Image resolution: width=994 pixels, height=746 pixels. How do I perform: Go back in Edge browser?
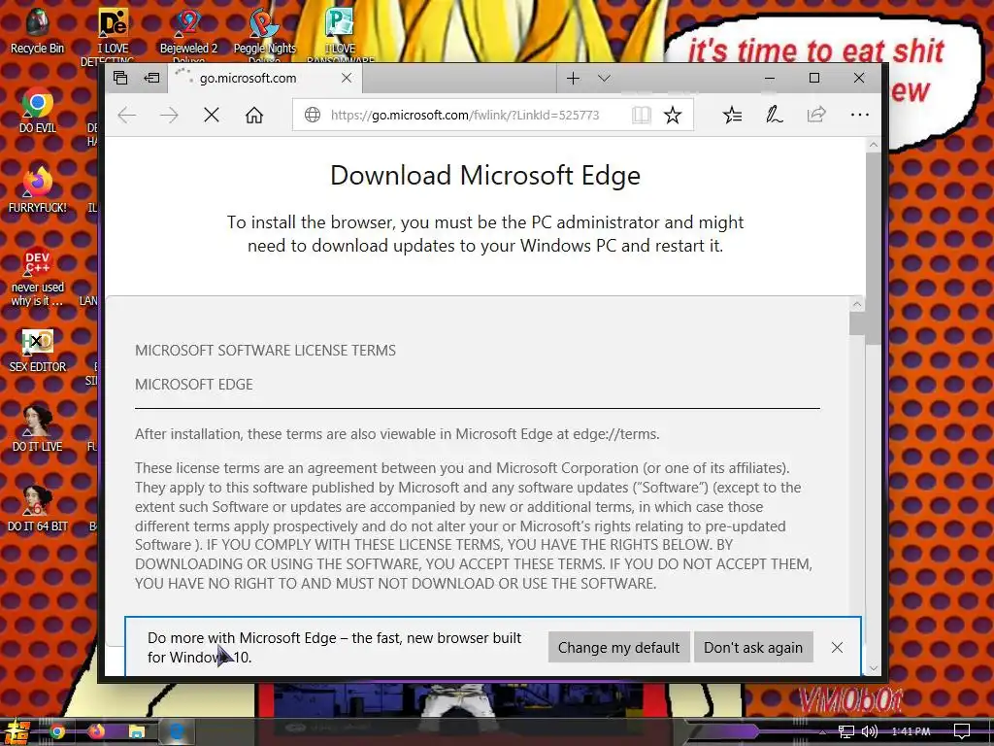(x=127, y=115)
